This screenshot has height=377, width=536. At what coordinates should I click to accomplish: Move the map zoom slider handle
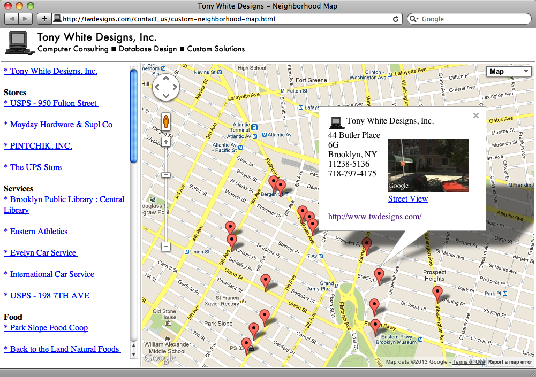click(166, 175)
